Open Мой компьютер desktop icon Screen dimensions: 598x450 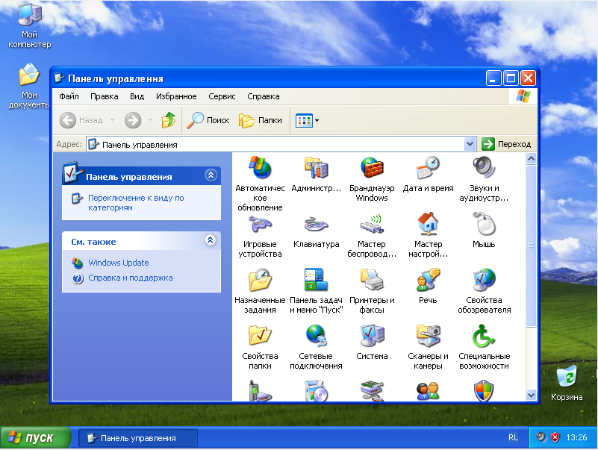click(x=30, y=25)
